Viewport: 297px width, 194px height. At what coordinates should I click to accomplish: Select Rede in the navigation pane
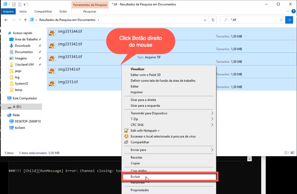[x=16, y=115]
